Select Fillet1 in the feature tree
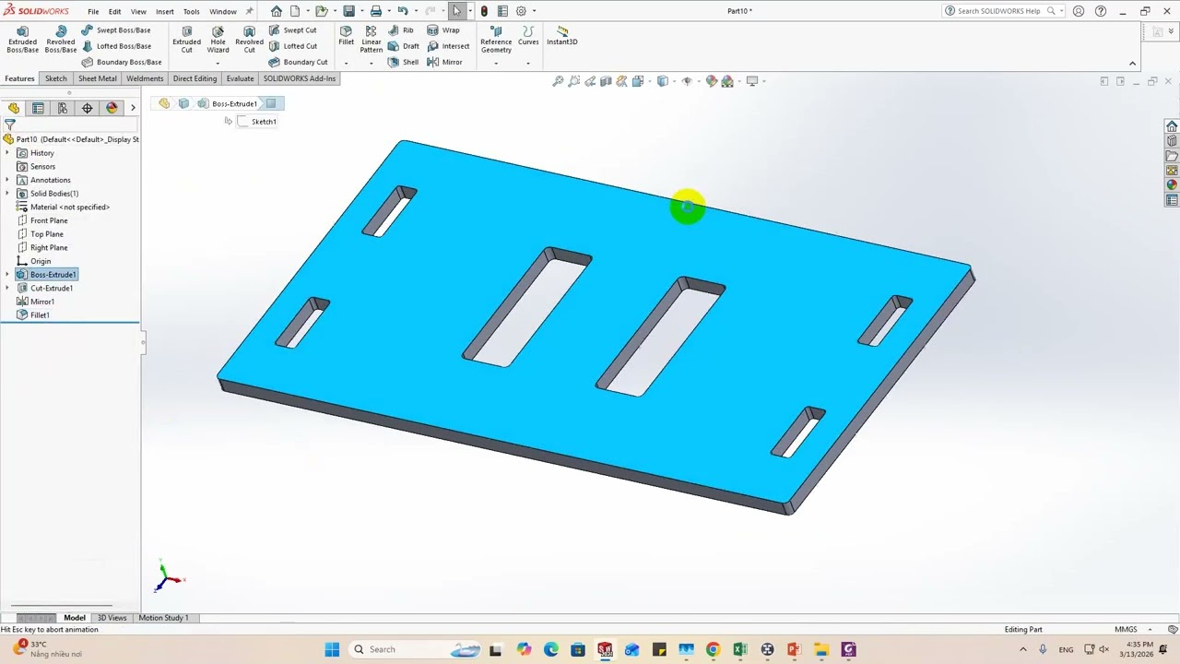1180x664 pixels. (x=32, y=315)
